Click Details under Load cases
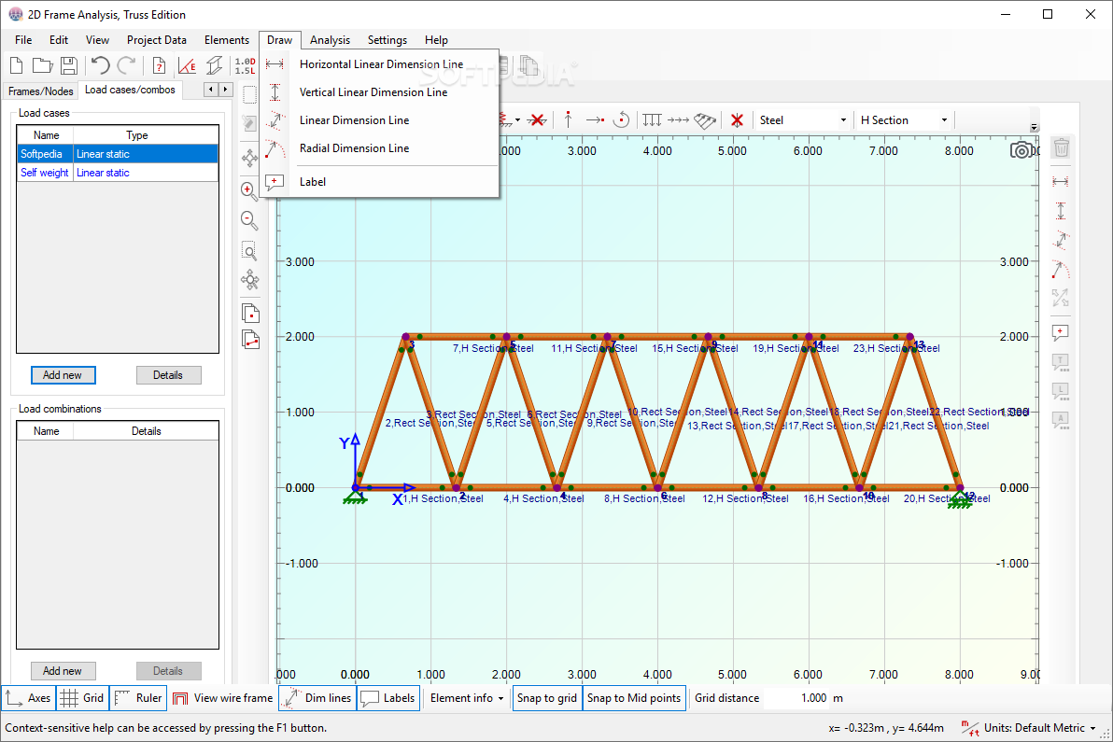The image size is (1113, 742). (168, 374)
